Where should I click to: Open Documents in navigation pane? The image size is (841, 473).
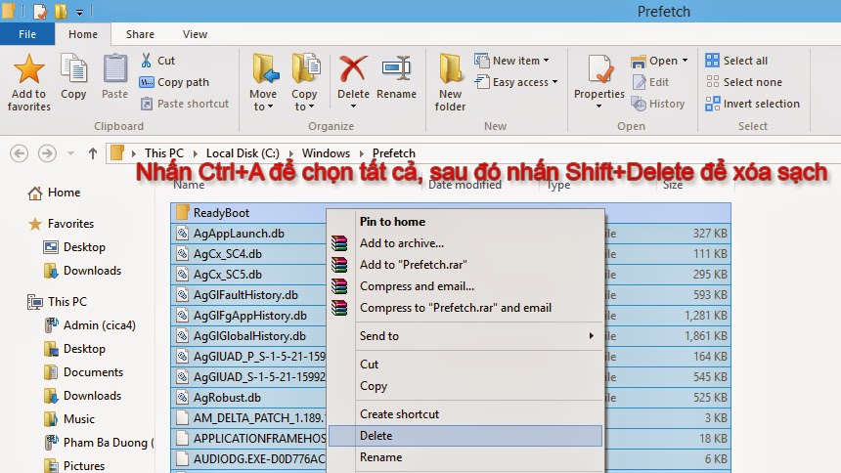point(84,372)
